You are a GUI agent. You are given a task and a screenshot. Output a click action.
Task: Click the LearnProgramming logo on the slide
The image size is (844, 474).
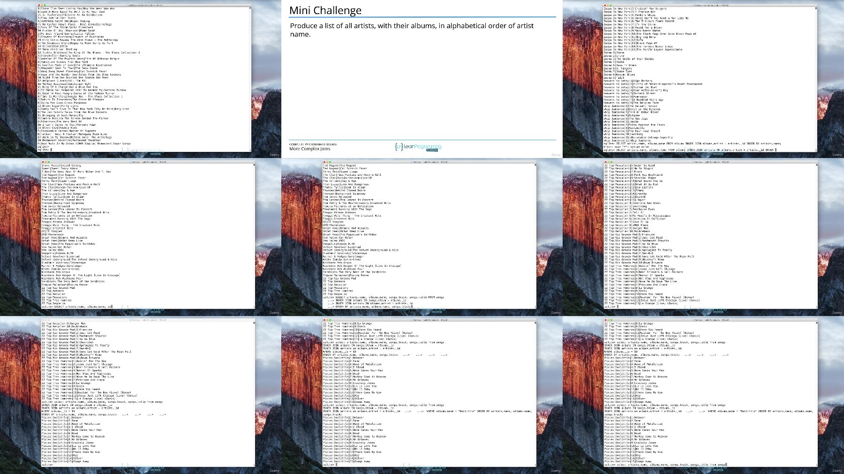[418, 147]
